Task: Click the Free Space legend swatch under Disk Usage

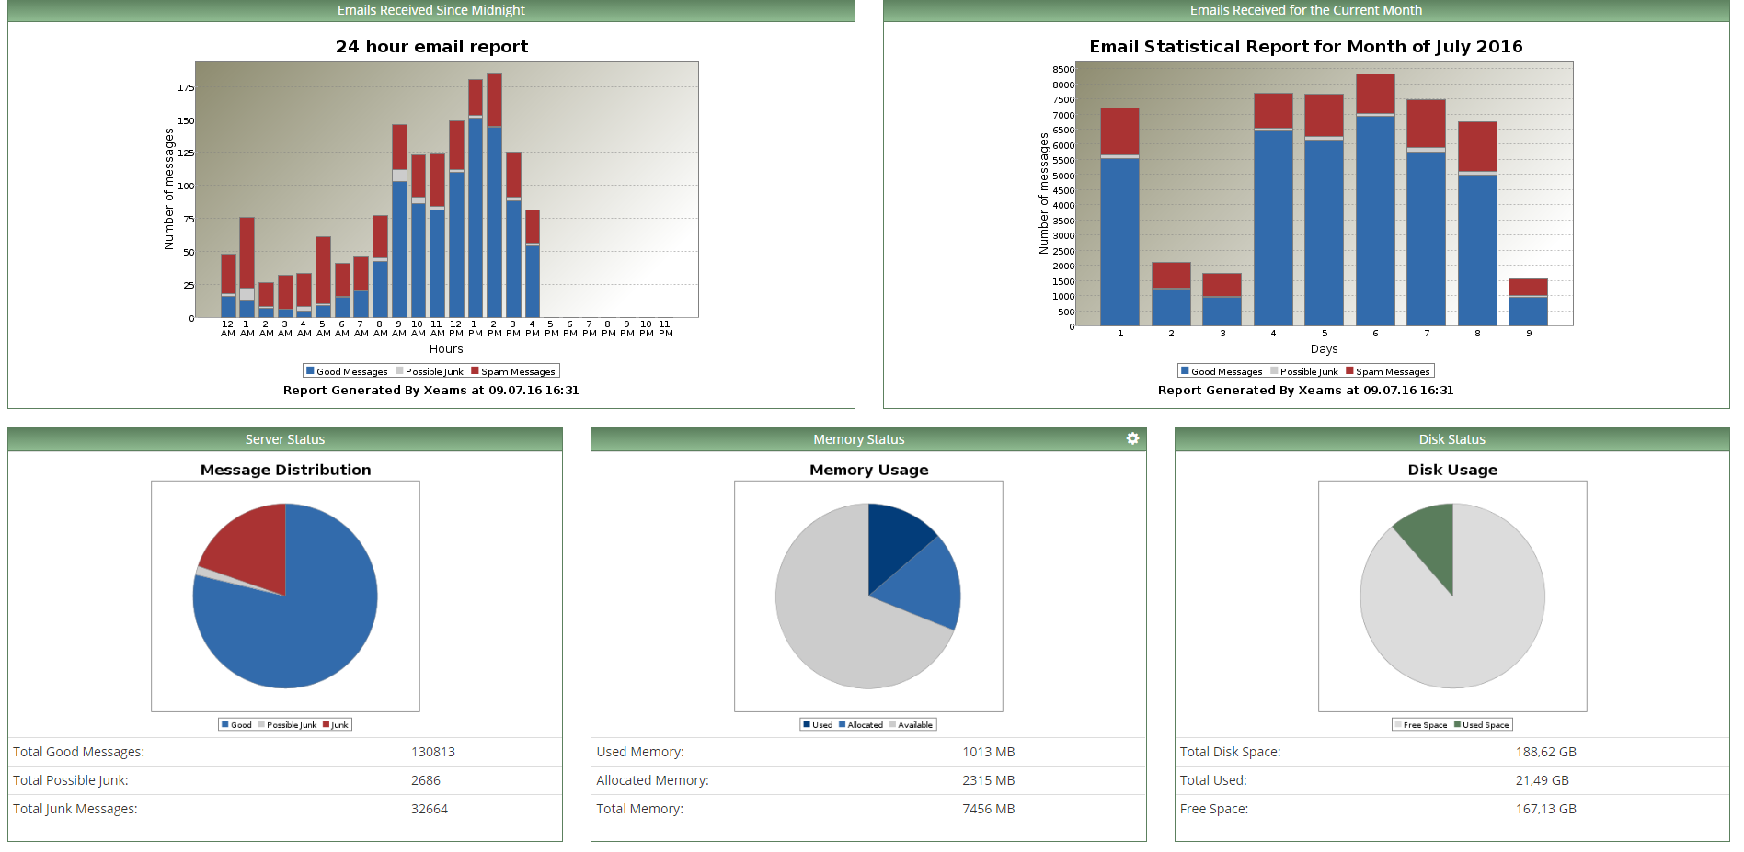Action: click(x=1398, y=724)
